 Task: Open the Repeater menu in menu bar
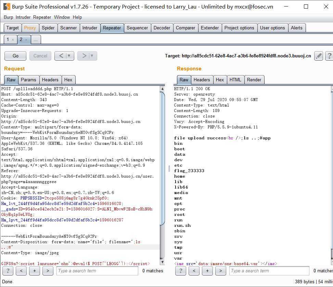42,17
